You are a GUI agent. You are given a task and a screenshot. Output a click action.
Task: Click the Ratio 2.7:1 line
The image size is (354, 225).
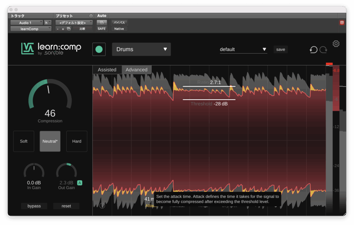209,86
